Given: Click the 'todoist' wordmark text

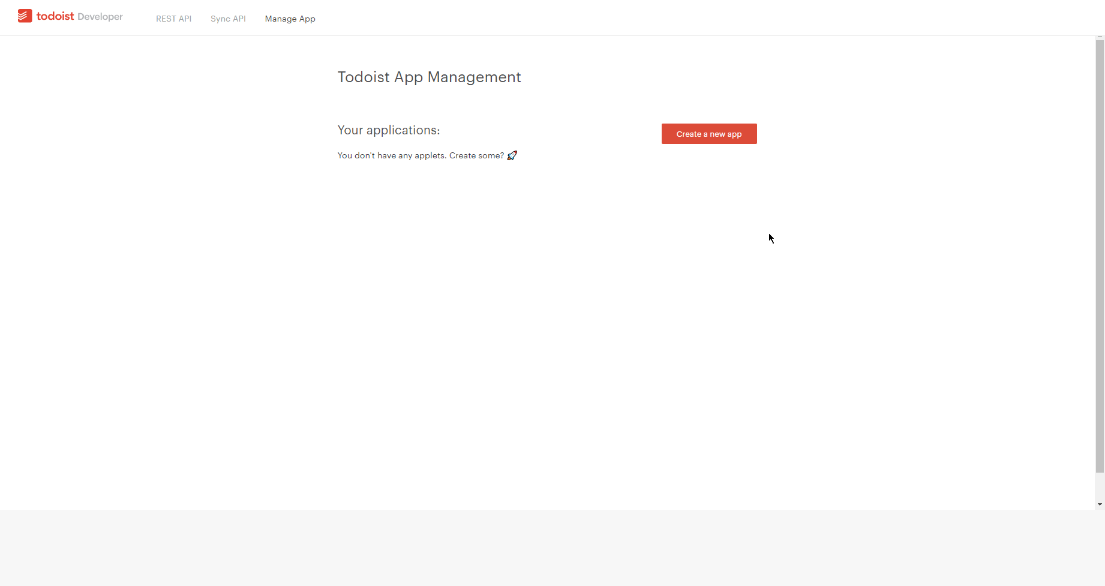Looking at the screenshot, I should tap(56, 16).
